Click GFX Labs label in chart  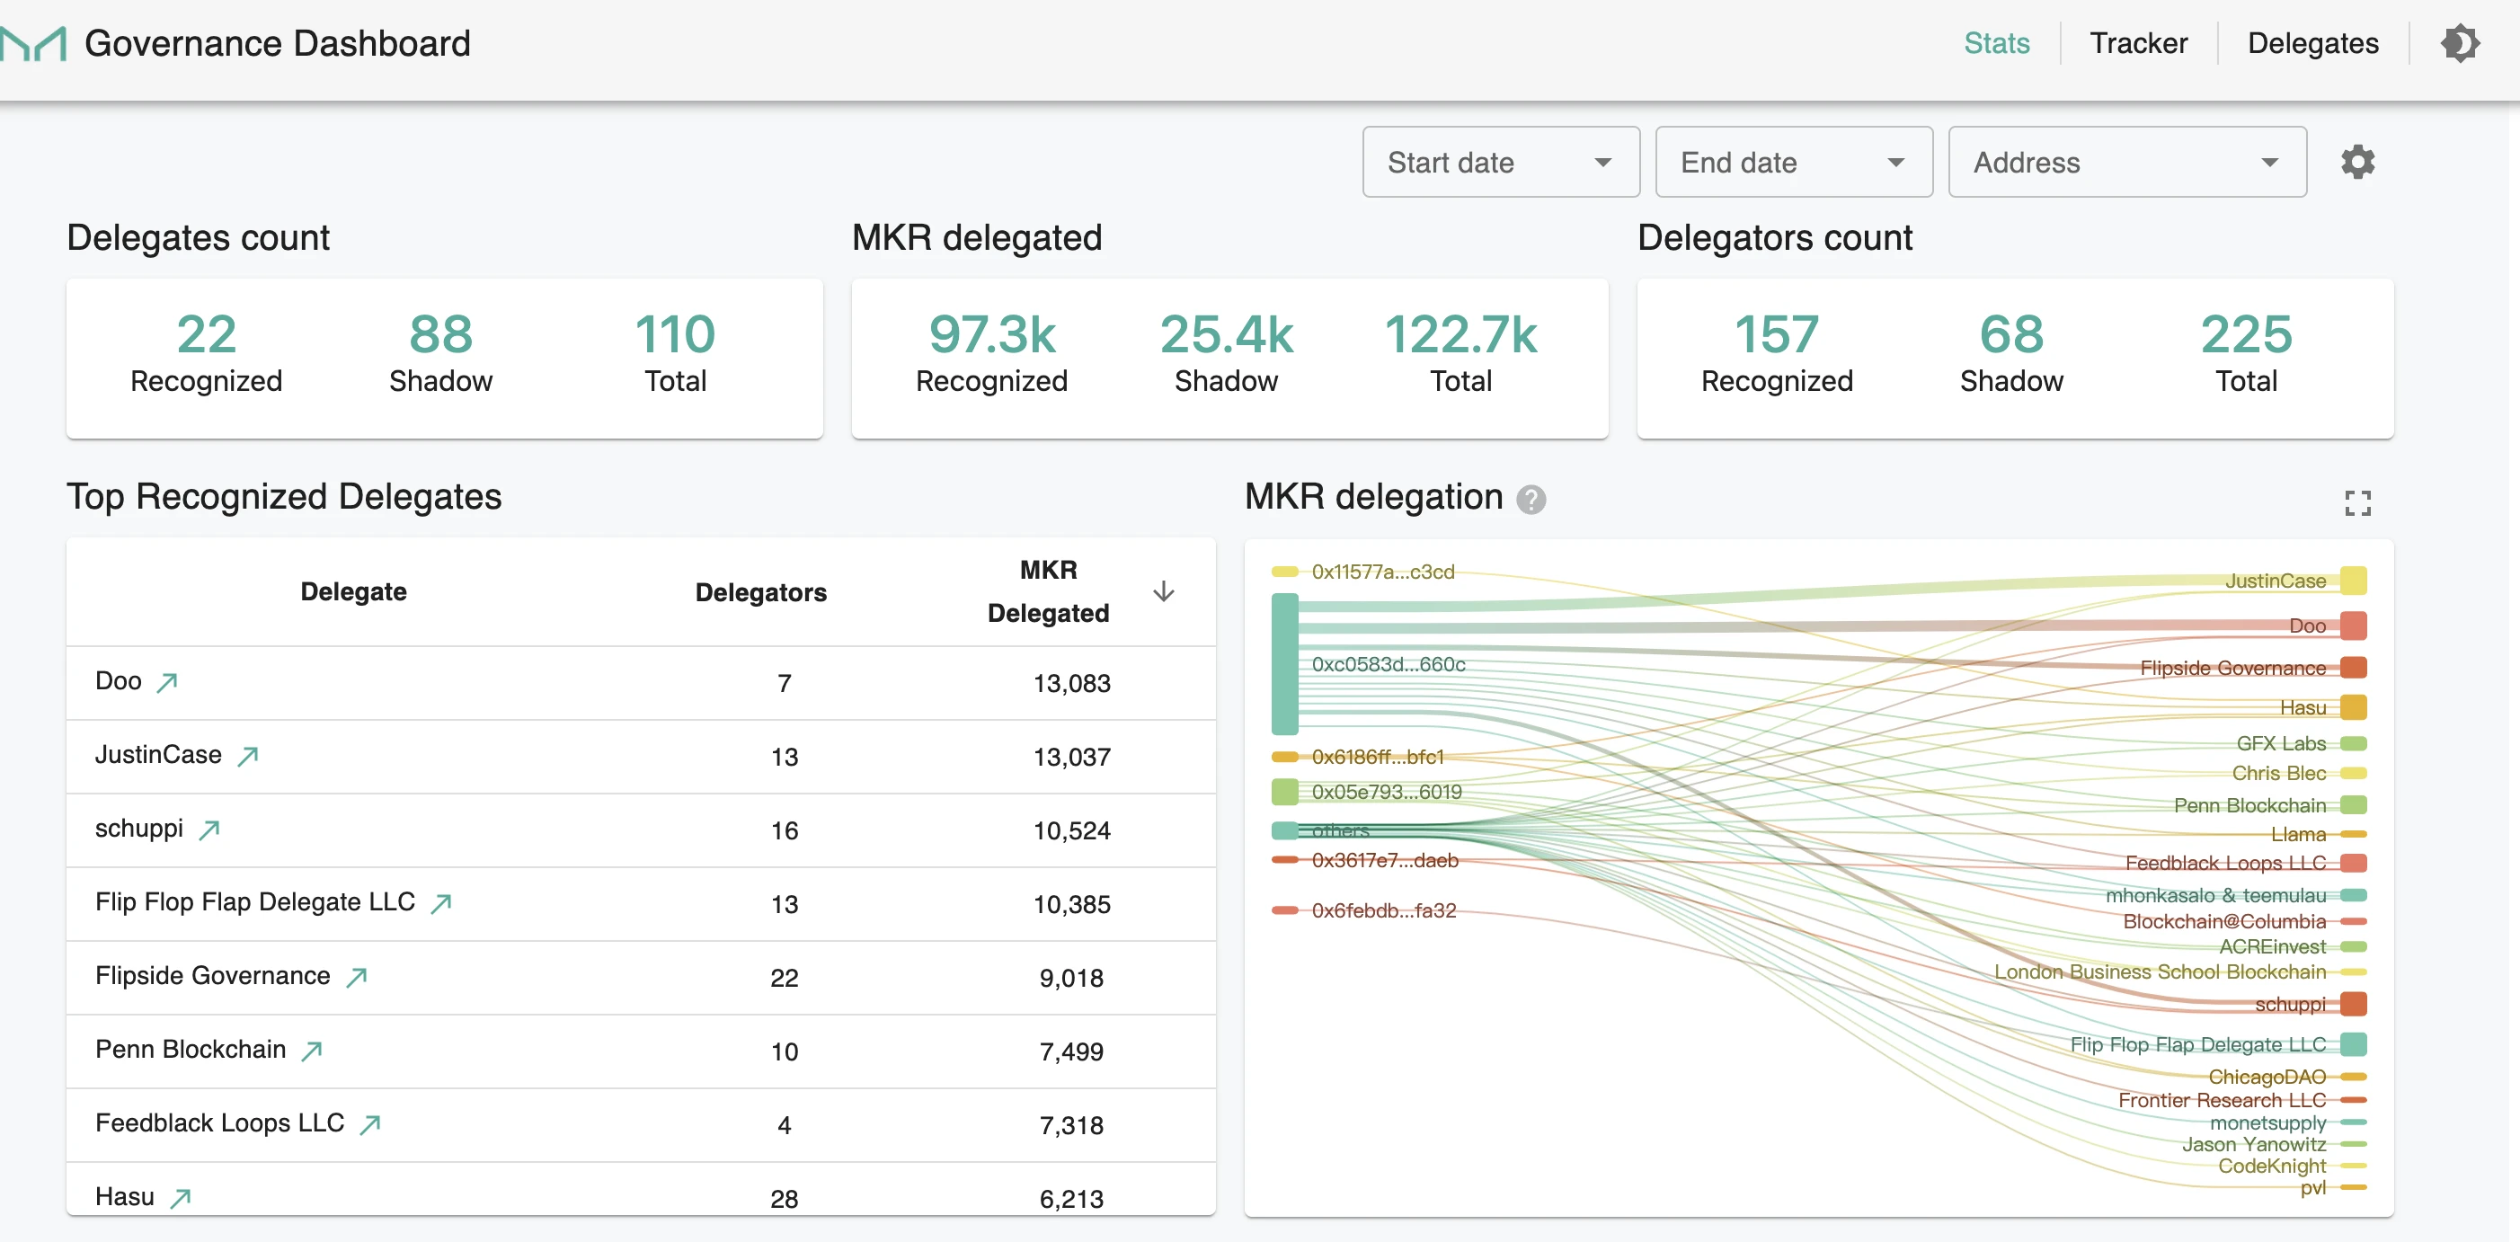pyautogui.click(x=2280, y=743)
